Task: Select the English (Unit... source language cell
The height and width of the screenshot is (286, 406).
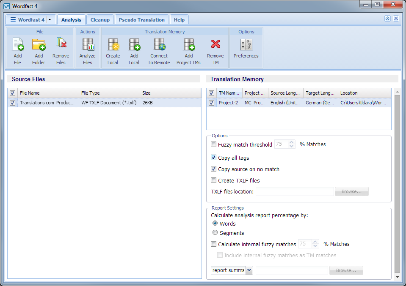Action: pyautogui.click(x=286, y=103)
